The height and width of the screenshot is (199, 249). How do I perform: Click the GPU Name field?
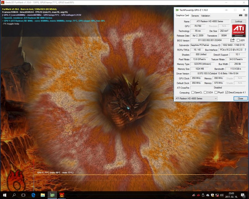(x=210, y=21)
